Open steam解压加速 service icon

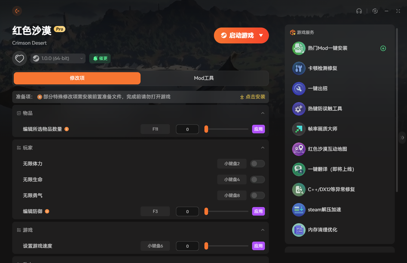pyautogui.click(x=299, y=210)
